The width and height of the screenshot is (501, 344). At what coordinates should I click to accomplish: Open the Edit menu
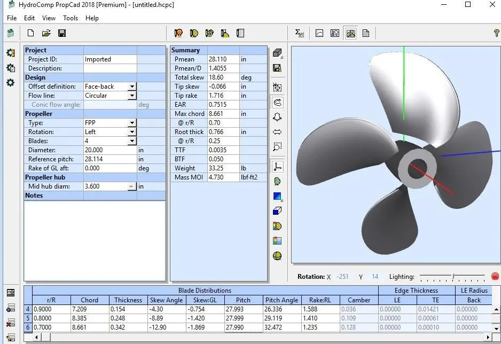coord(29,18)
